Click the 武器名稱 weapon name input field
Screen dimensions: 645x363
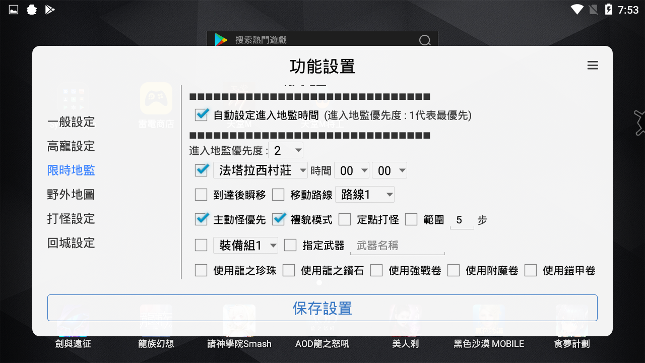[398, 246]
